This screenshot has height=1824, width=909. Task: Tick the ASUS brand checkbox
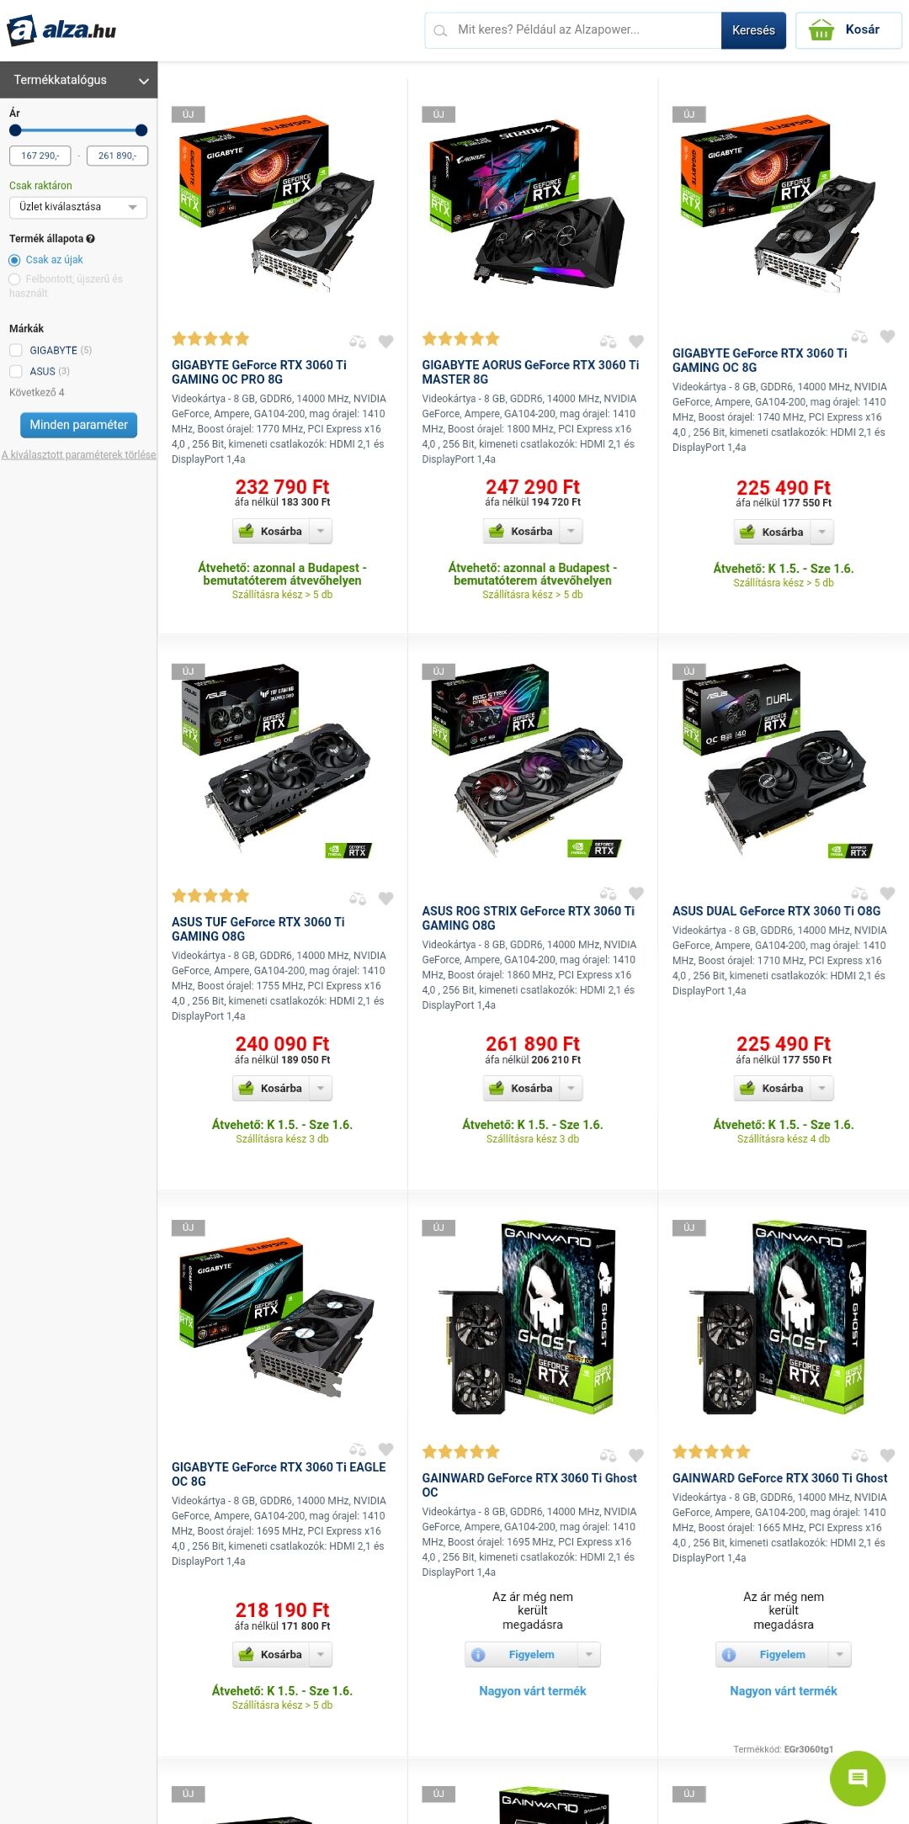16,371
